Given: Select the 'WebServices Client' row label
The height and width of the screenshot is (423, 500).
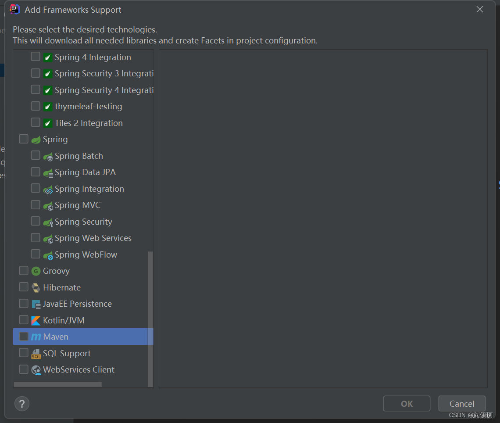Looking at the screenshot, I should tap(79, 370).
